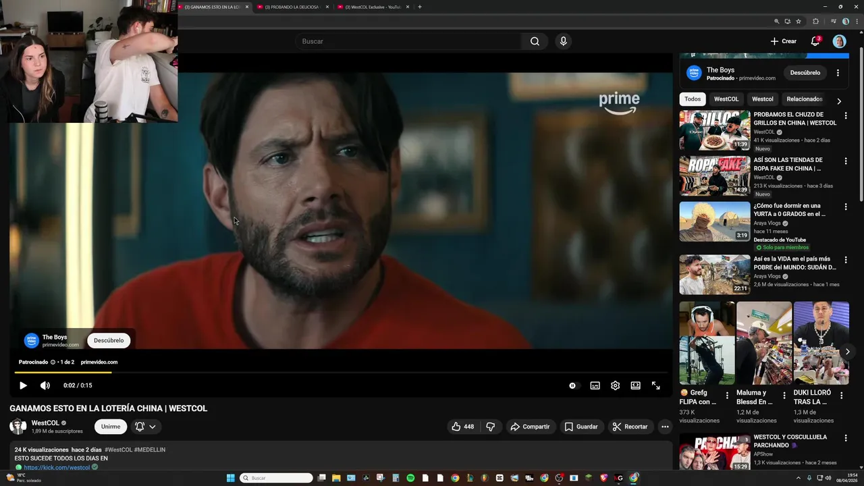This screenshot has height=486, width=864.
Task: Toggle subtitles with the captions icon
Action: (595, 385)
